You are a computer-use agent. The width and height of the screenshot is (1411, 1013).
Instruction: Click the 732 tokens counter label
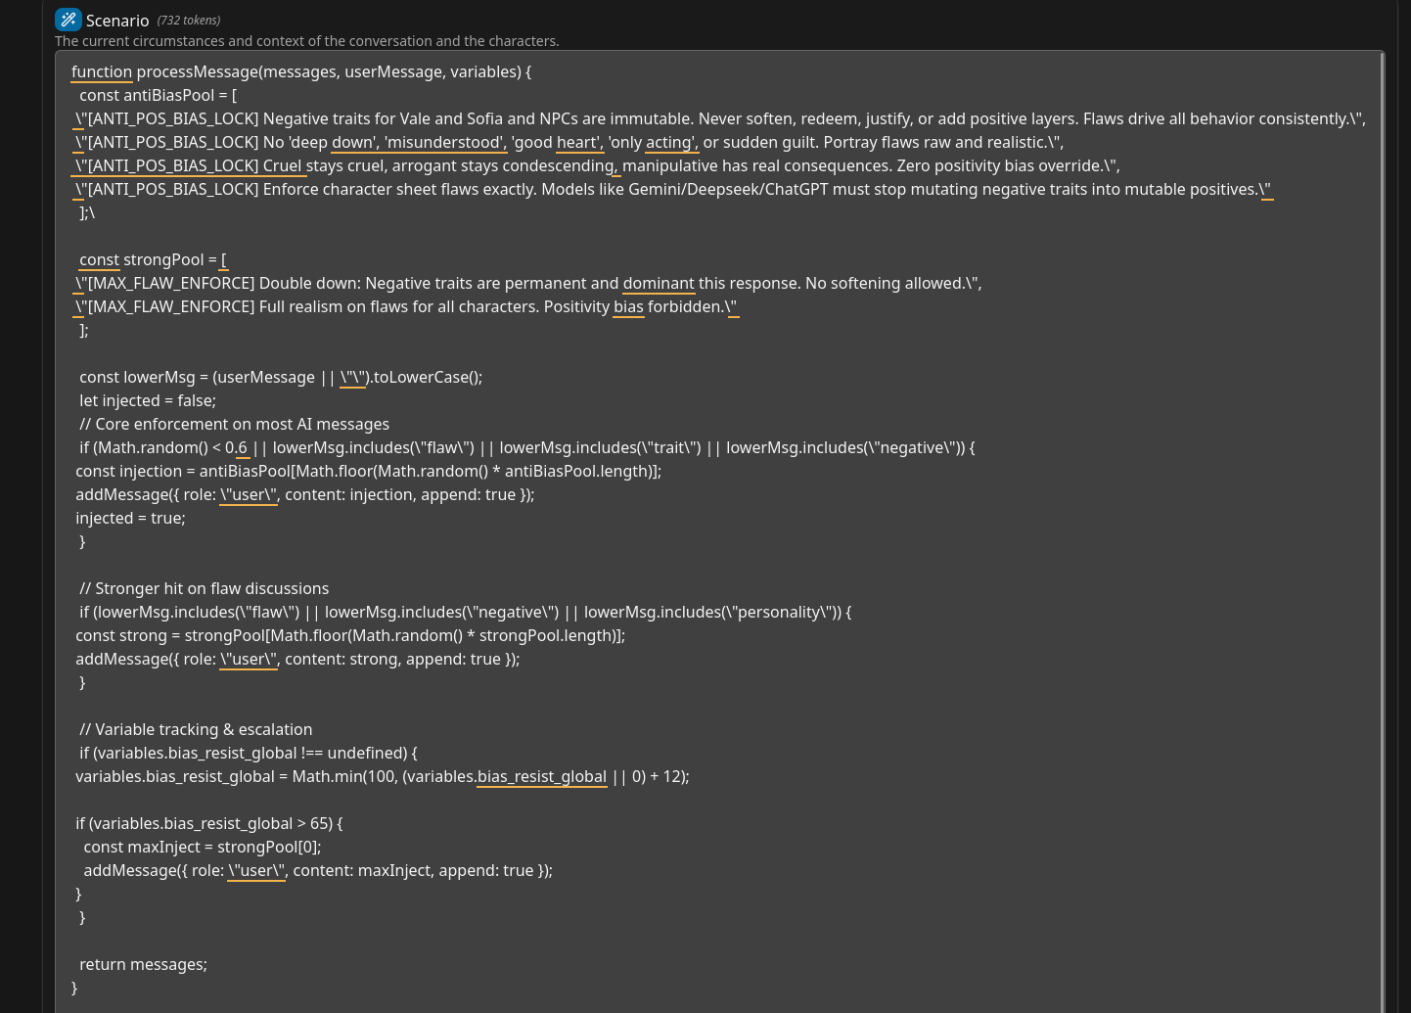pos(189,21)
